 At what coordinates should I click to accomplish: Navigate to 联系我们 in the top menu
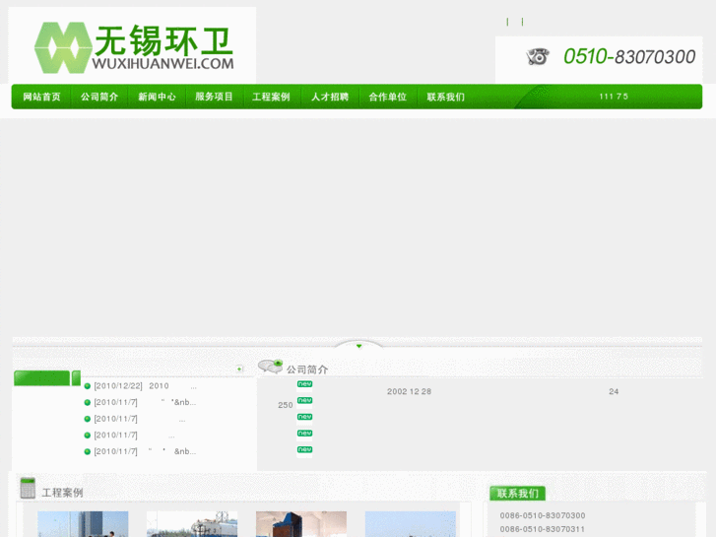pyautogui.click(x=445, y=97)
